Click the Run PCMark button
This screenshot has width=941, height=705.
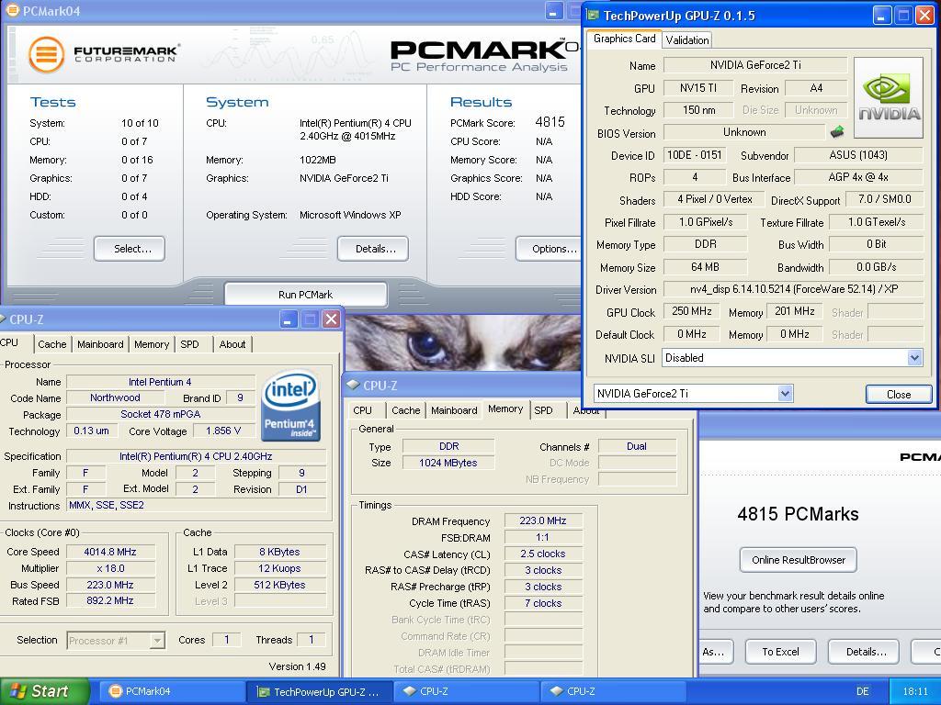[305, 295]
